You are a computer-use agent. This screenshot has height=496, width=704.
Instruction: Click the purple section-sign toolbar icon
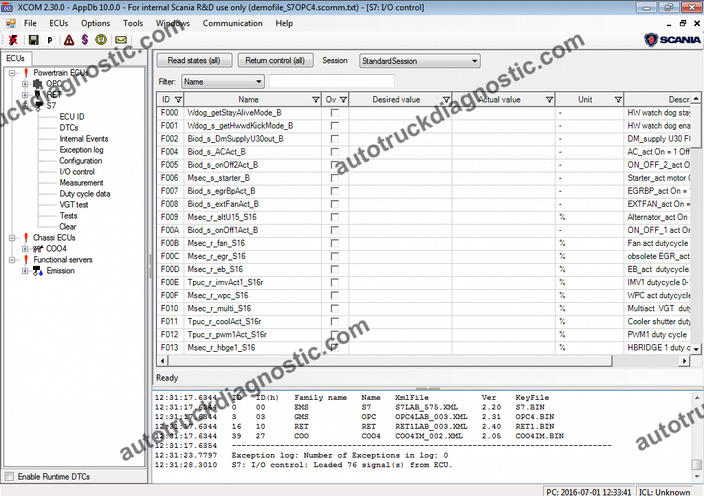point(85,40)
